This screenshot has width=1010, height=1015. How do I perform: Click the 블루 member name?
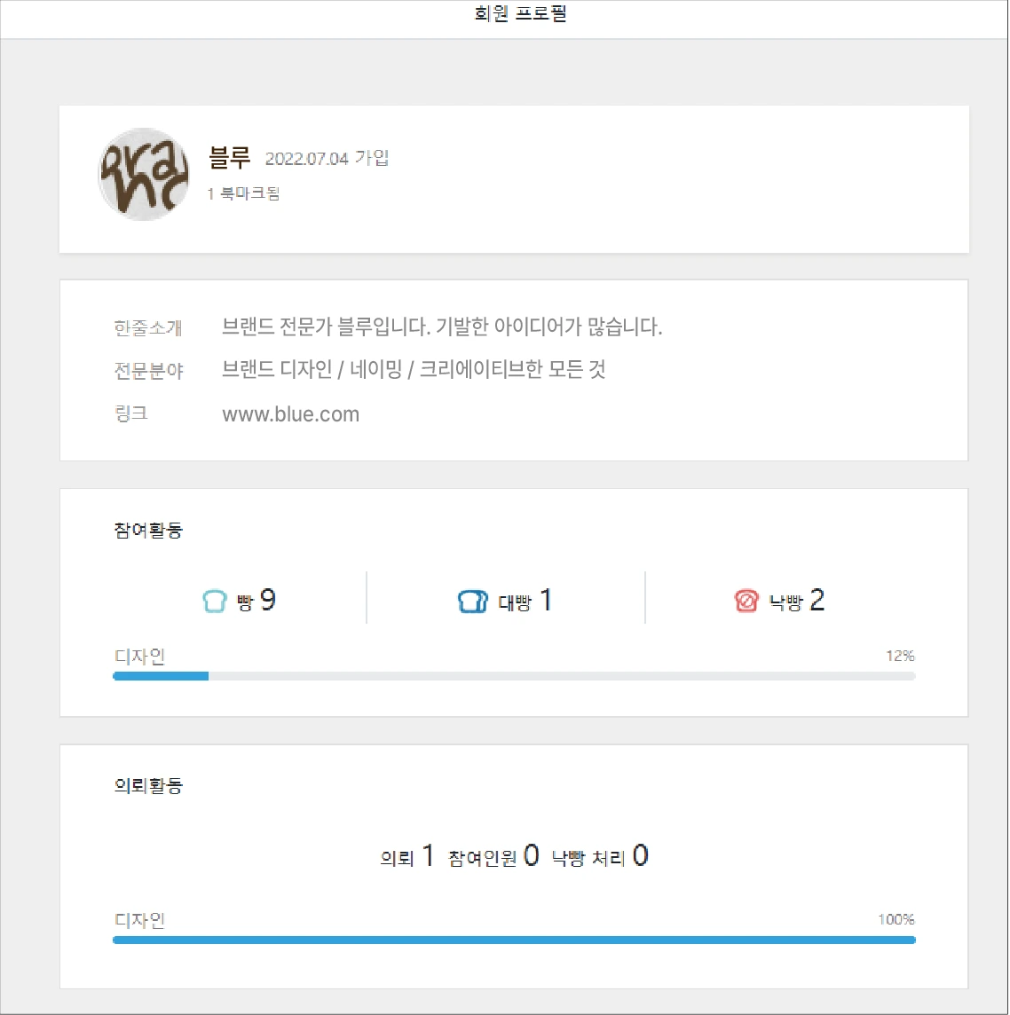(229, 157)
